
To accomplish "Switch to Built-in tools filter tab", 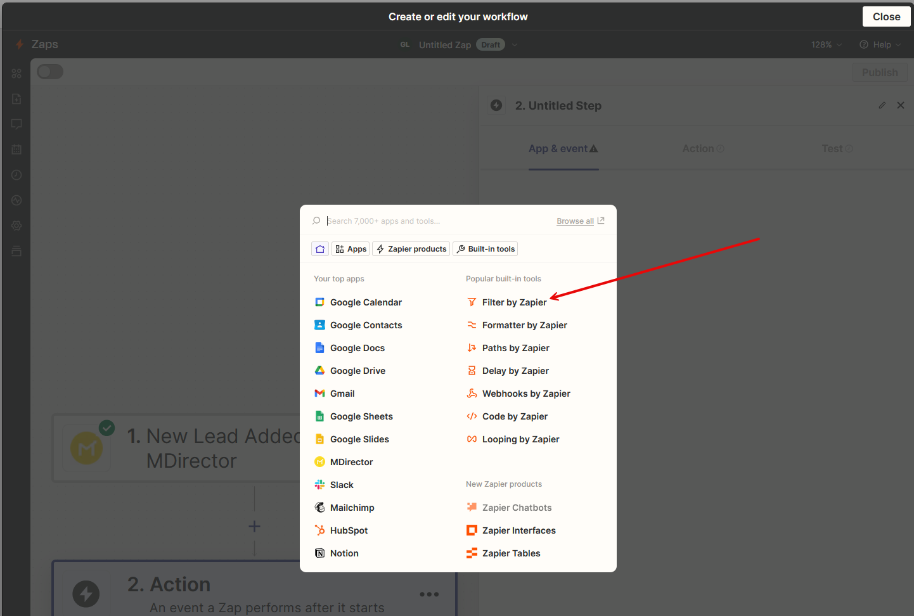I will (486, 249).
